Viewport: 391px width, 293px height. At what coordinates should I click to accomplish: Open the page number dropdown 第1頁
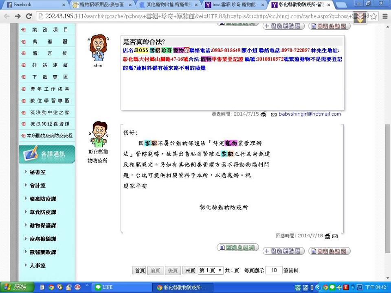[211, 270]
